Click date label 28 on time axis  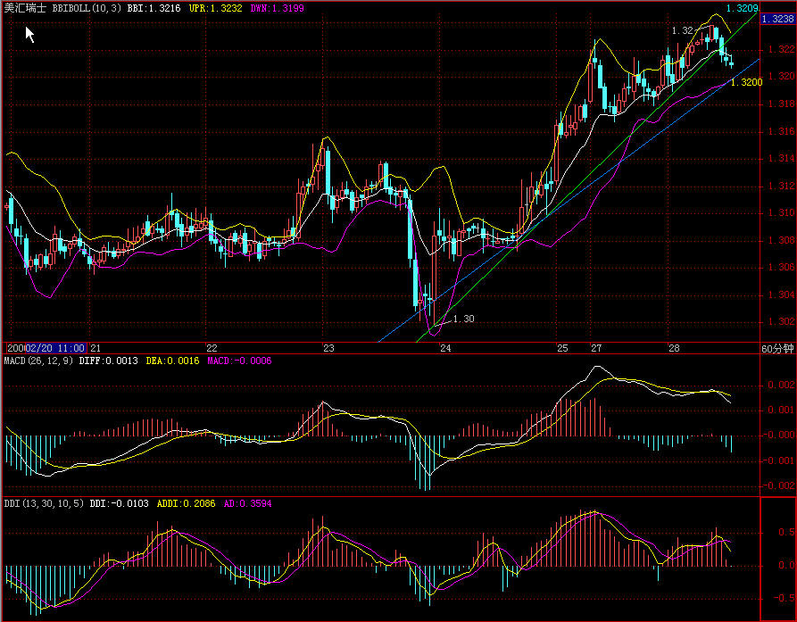[x=674, y=348]
